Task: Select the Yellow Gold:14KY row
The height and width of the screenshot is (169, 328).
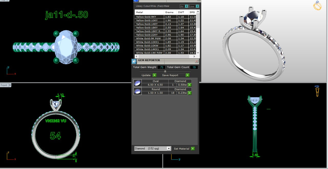Action: pyautogui.click(x=166, y=24)
